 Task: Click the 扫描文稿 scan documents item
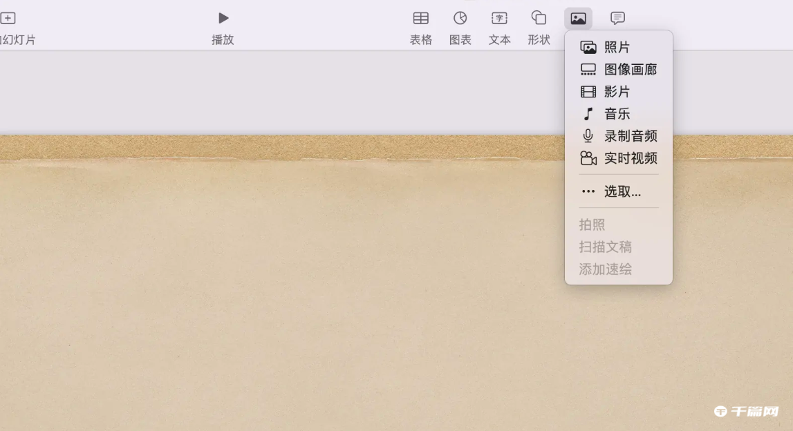coord(606,247)
